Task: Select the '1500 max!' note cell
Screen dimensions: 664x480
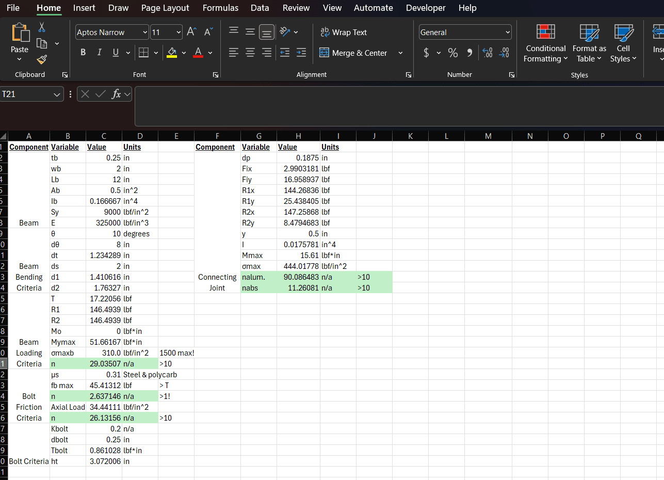Action: coord(176,353)
